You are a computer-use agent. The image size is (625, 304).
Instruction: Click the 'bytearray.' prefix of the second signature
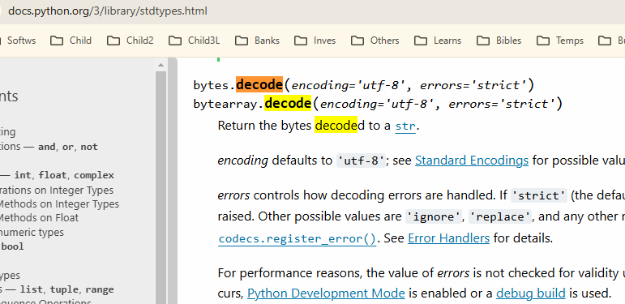point(229,104)
